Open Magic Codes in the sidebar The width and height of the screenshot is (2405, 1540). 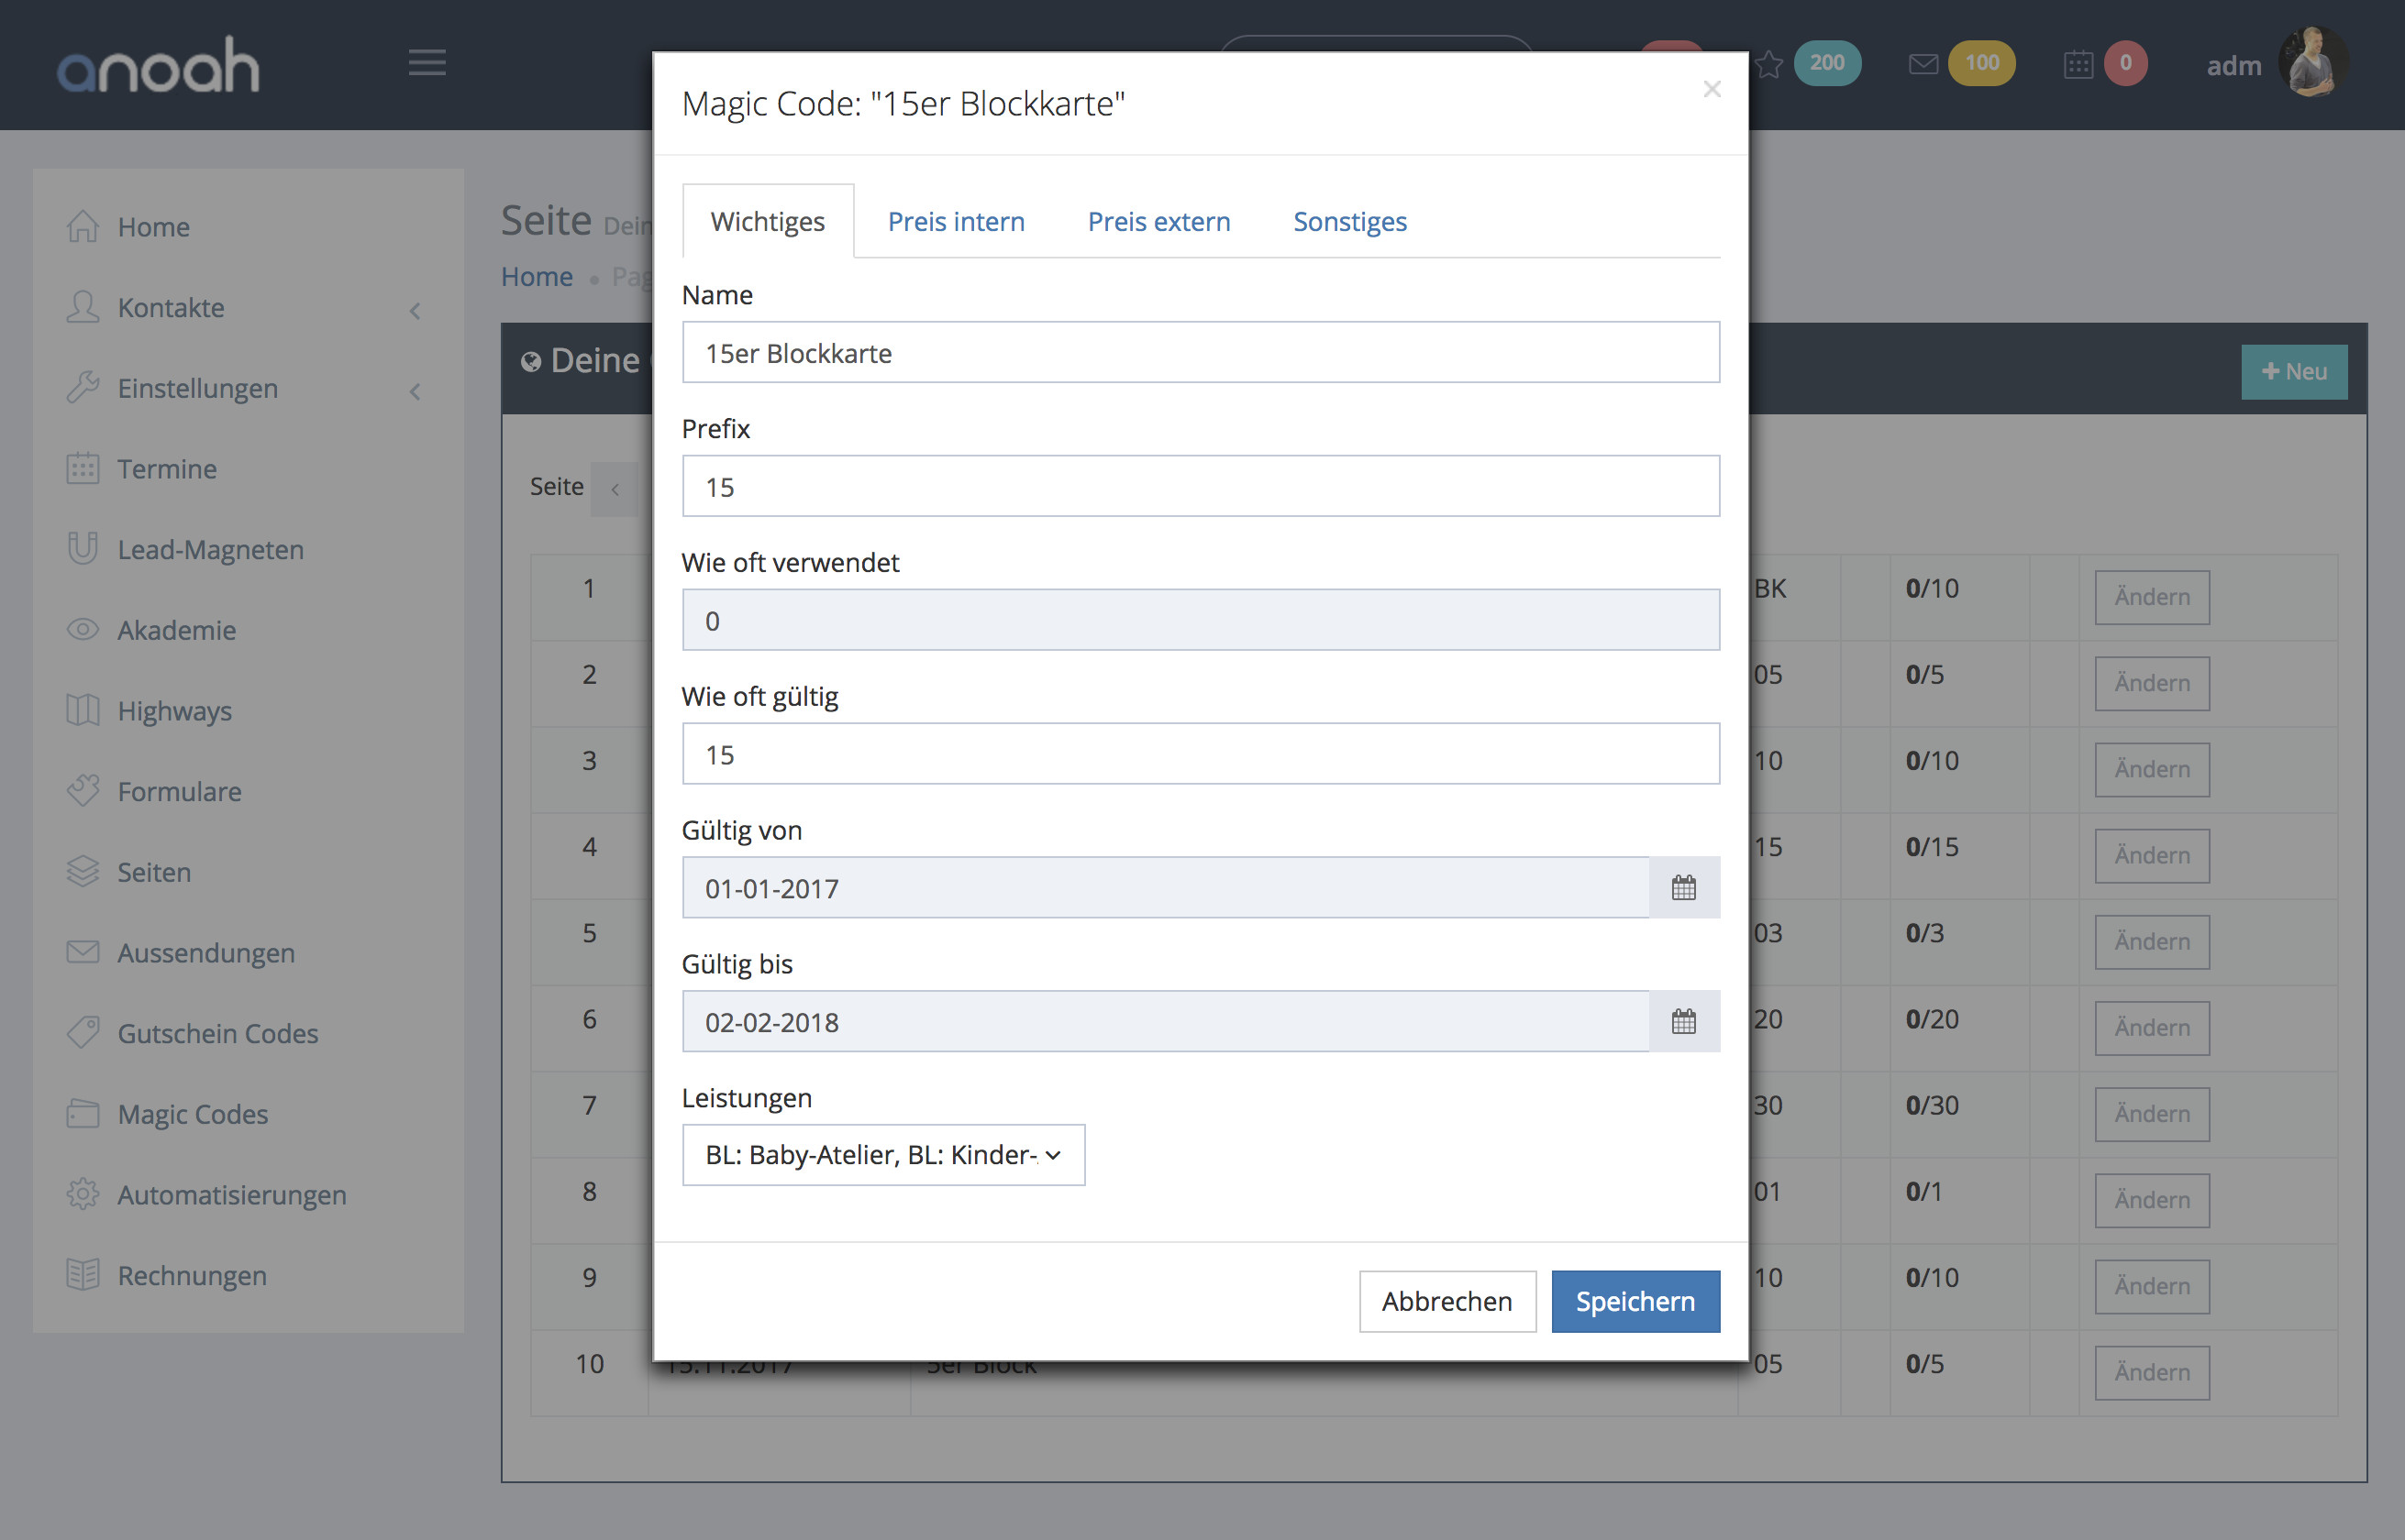(192, 1114)
